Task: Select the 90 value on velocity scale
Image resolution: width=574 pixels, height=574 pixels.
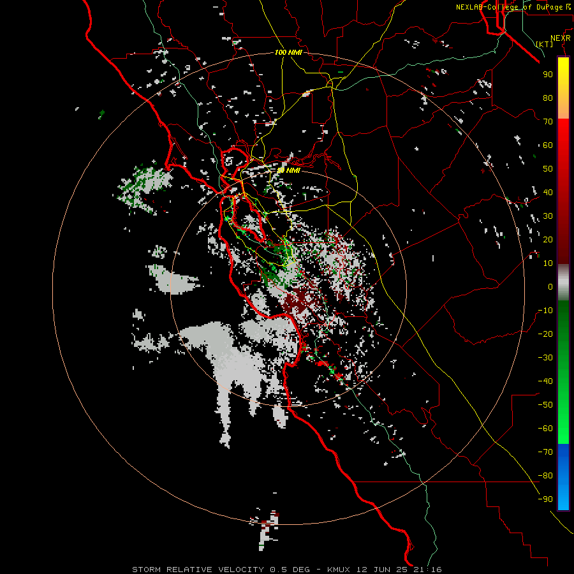Action: pos(548,75)
